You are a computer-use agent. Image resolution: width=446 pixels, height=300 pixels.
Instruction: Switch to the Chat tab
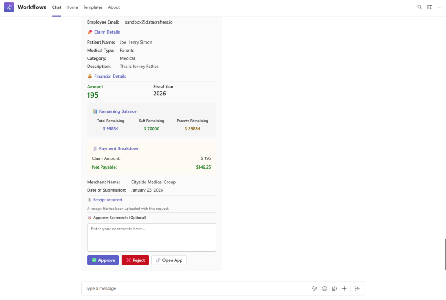57,7
